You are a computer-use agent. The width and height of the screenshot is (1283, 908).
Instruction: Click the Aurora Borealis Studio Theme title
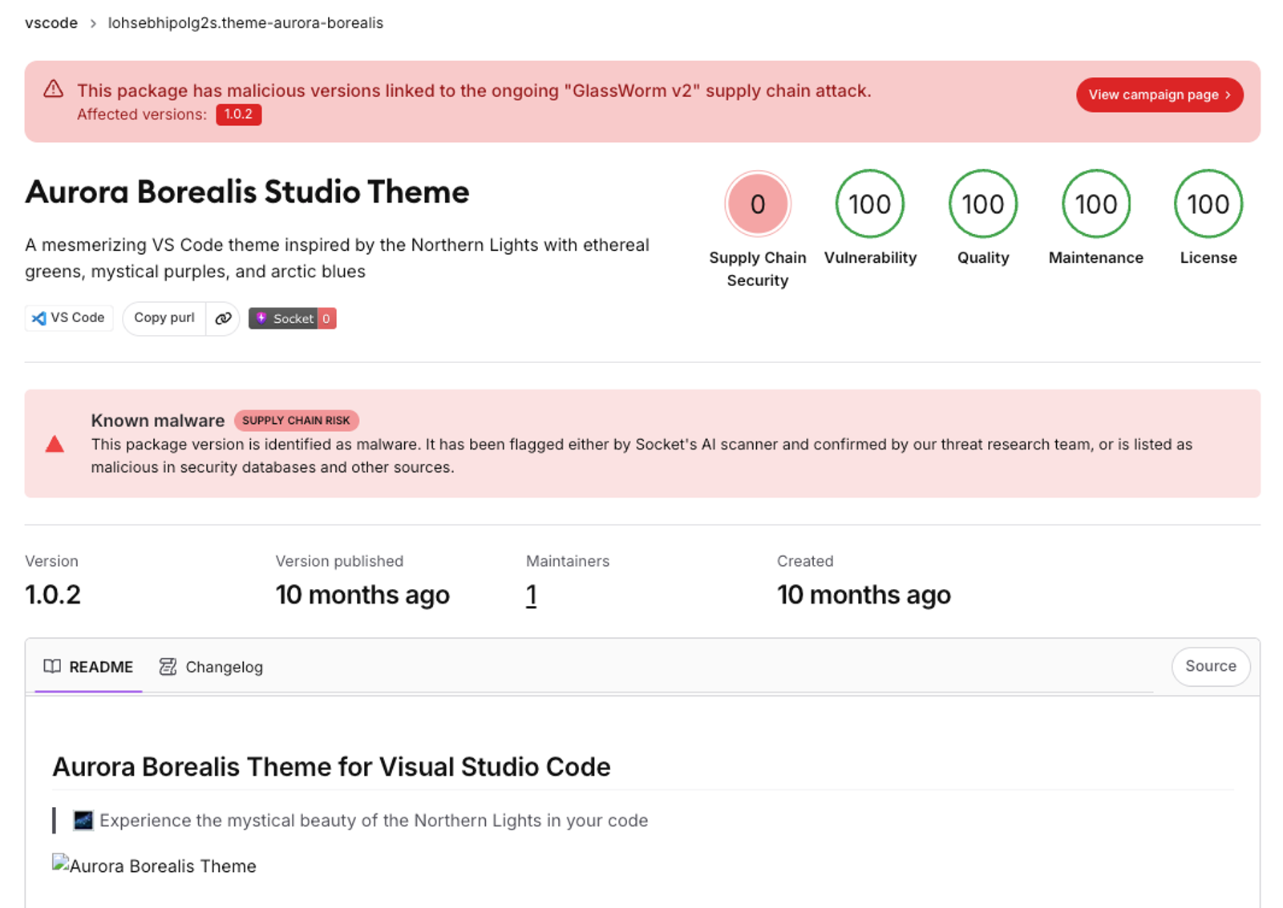(x=247, y=192)
